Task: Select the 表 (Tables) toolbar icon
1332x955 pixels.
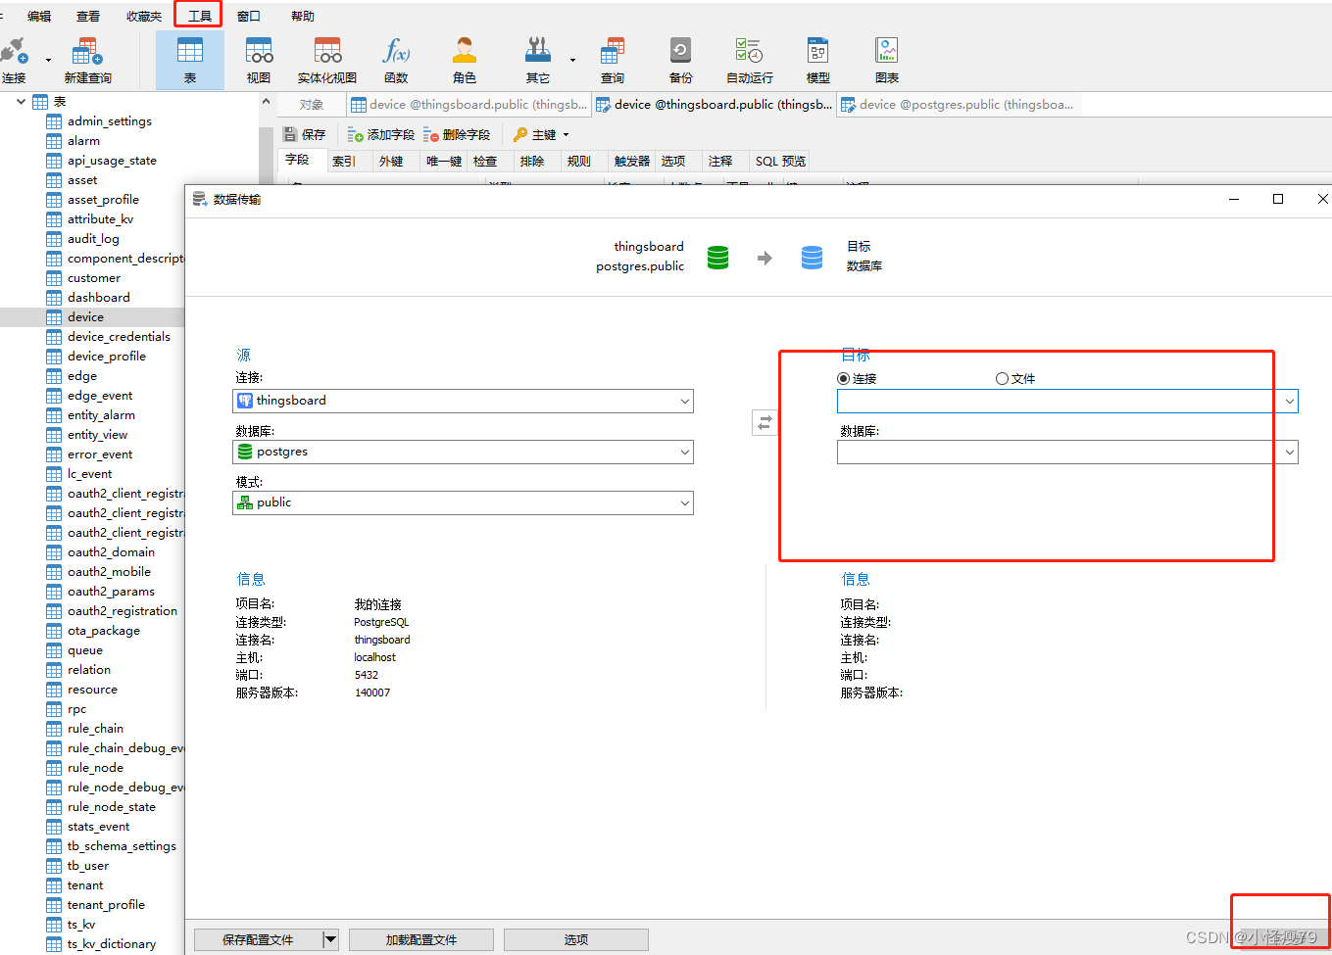Action: (189, 57)
